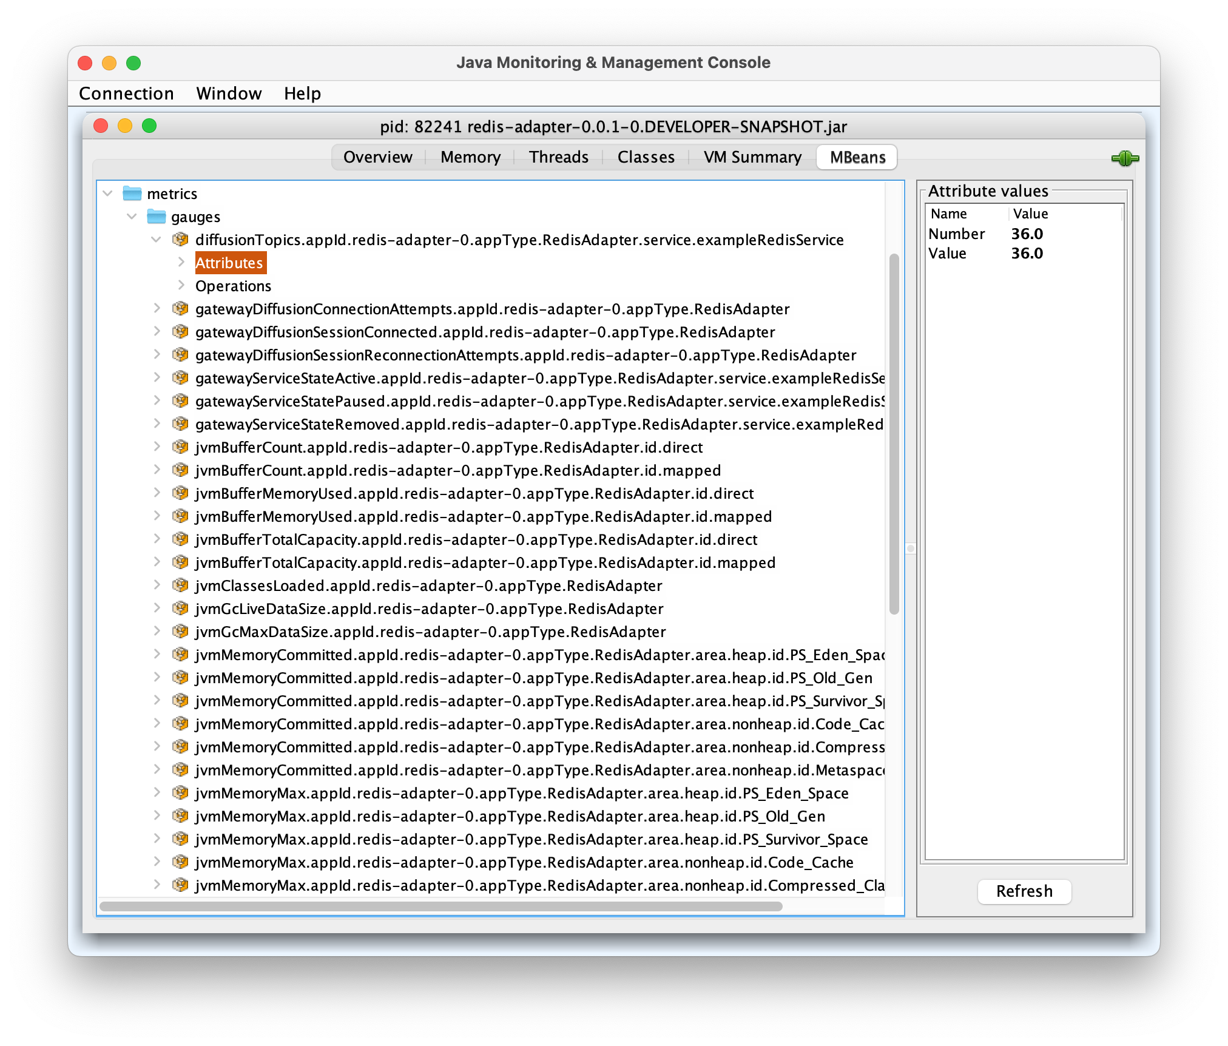The height and width of the screenshot is (1046, 1228).
Task: Select the jvmBufferCount id.direct MBean icon
Action: 180,447
